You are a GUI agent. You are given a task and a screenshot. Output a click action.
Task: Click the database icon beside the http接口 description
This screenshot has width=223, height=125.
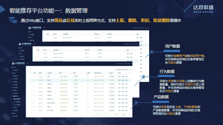pyautogui.click(x=13, y=20)
